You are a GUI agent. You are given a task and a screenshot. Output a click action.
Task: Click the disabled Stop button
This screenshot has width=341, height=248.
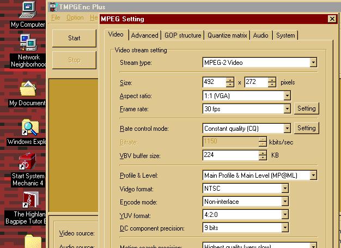[74, 60]
